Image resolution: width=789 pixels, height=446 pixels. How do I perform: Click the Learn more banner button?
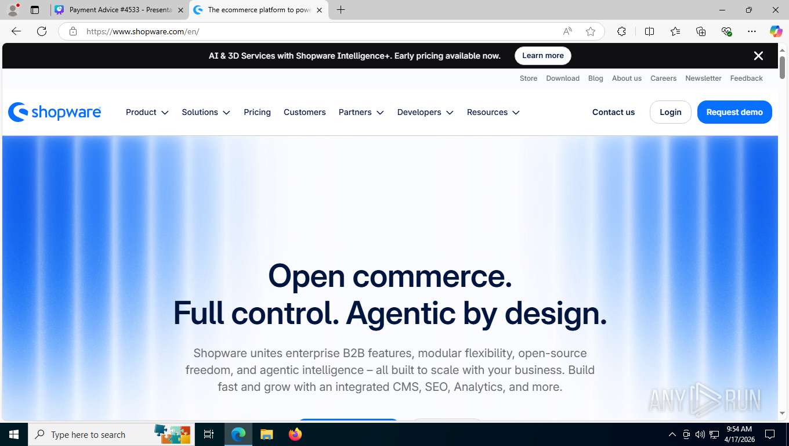[543, 56]
